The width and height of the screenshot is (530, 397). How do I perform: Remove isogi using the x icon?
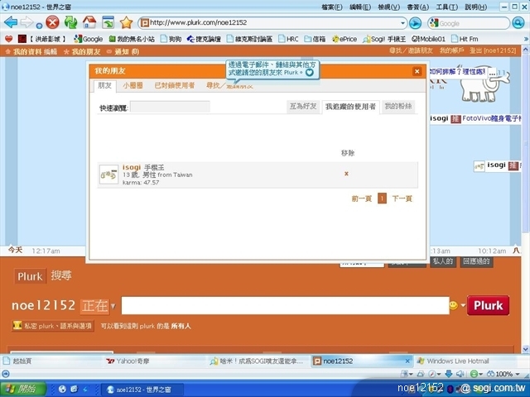coord(346,174)
